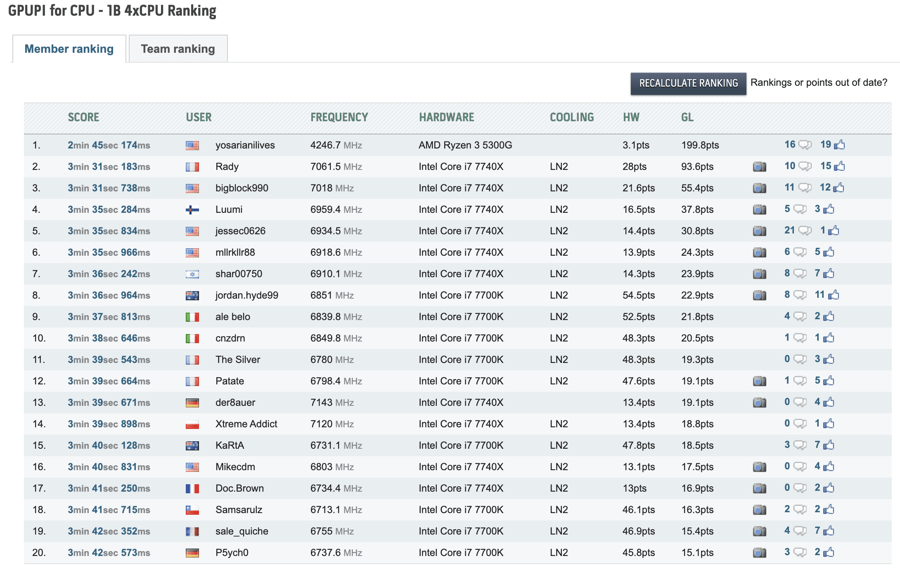Open score 3min 31sec 183ms

pos(109,167)
